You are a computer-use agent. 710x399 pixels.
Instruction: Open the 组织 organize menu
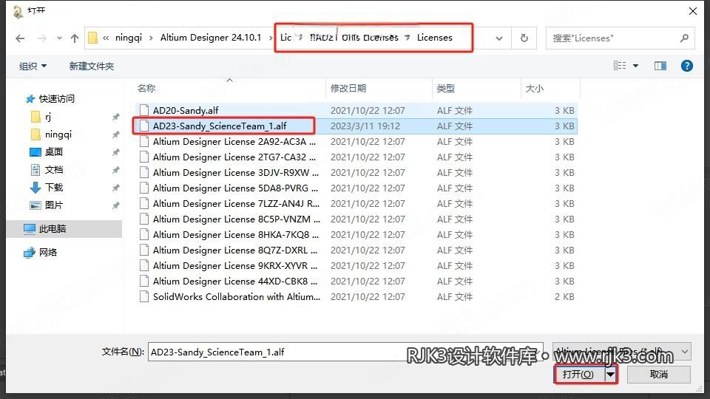33,66
